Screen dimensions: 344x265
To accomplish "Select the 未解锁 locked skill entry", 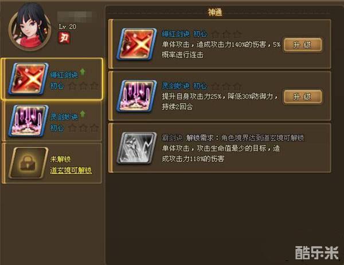I will [52, 163].
